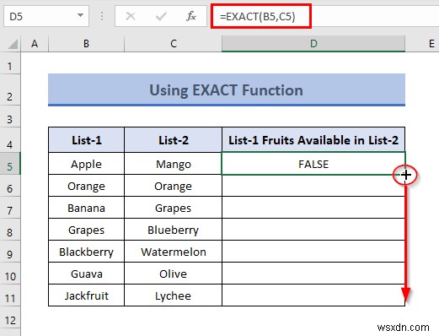The width and height of the screenshot is (439, 336).
Task: Click the Cancel (X) formula bar icon
Action: pos(131,16)
